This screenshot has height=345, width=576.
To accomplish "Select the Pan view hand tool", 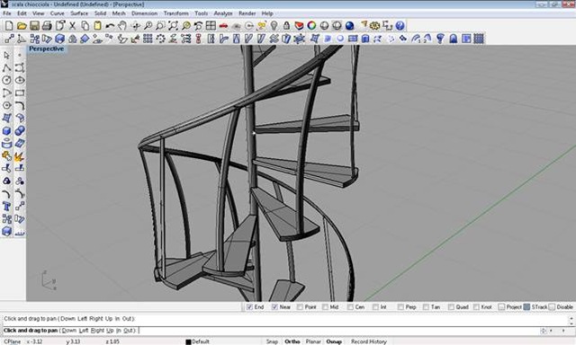I will coord(122,26).
